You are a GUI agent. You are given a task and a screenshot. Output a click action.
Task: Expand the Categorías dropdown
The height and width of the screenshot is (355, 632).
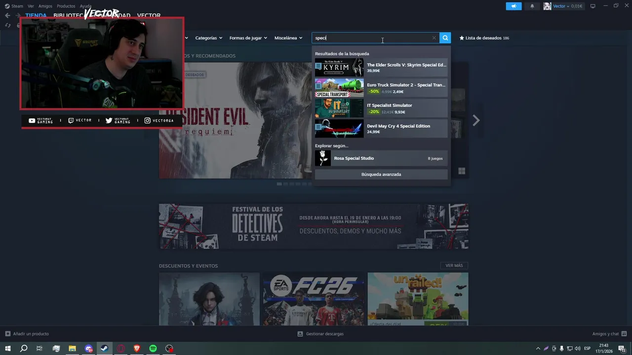(x=208, y=38)
